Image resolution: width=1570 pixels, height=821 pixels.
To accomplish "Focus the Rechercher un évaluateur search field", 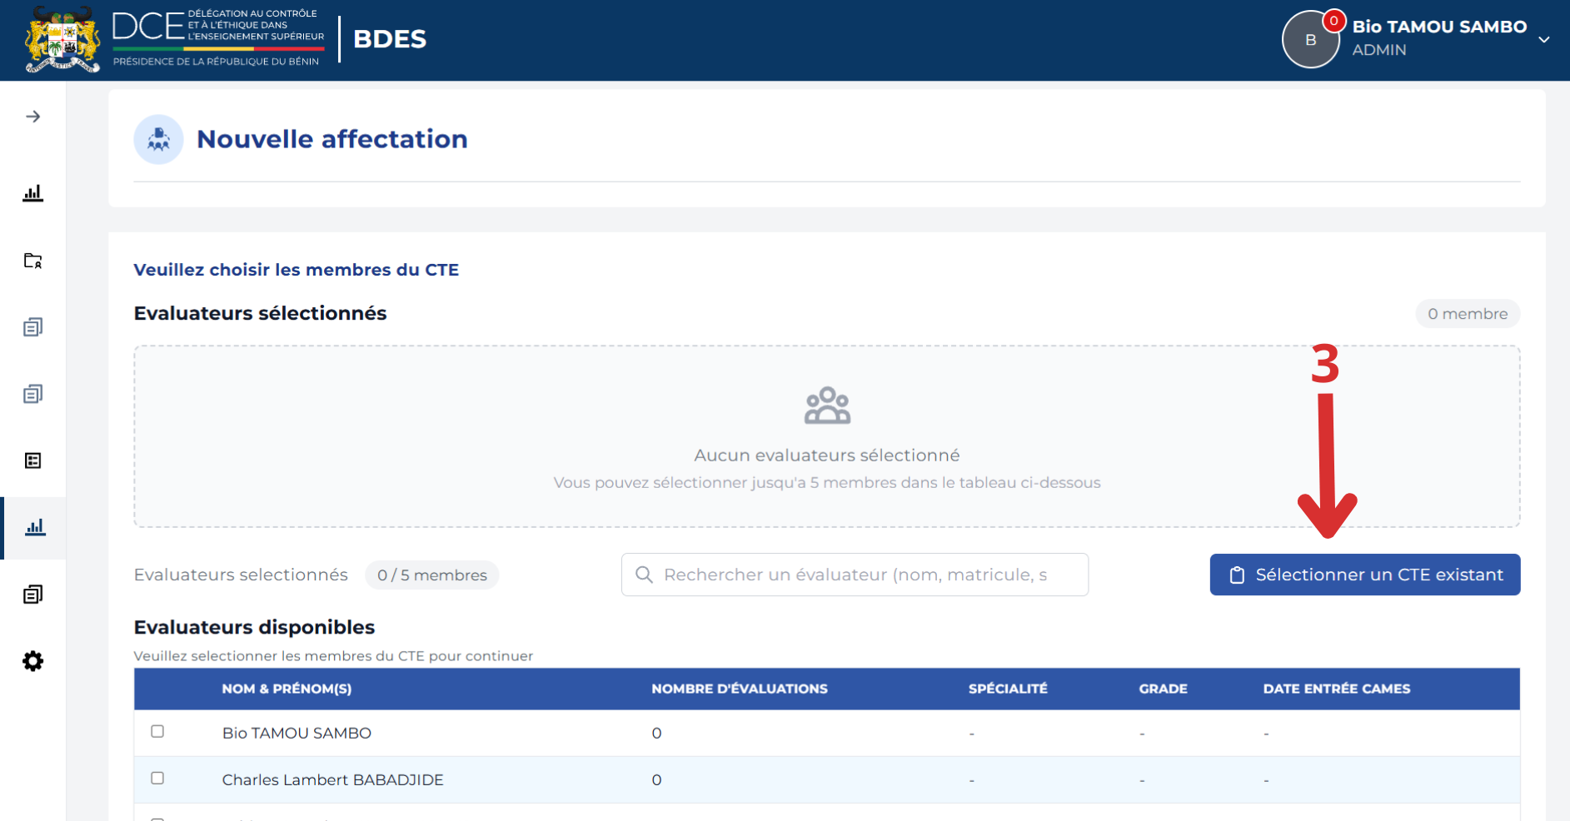I will point(855,575).
